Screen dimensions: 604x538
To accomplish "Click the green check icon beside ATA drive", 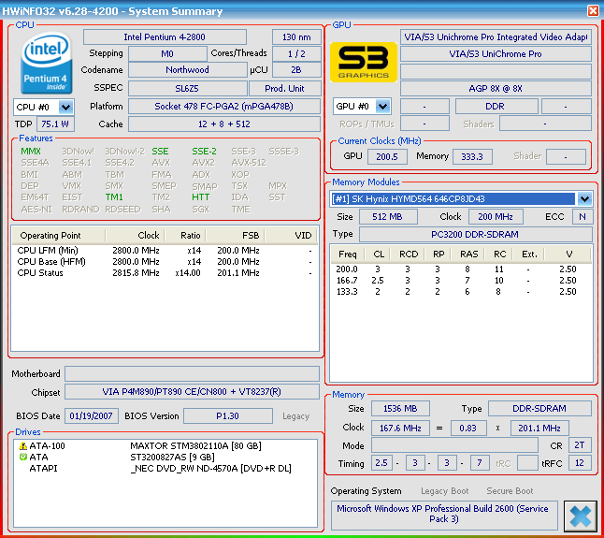I will pos(22,457).
